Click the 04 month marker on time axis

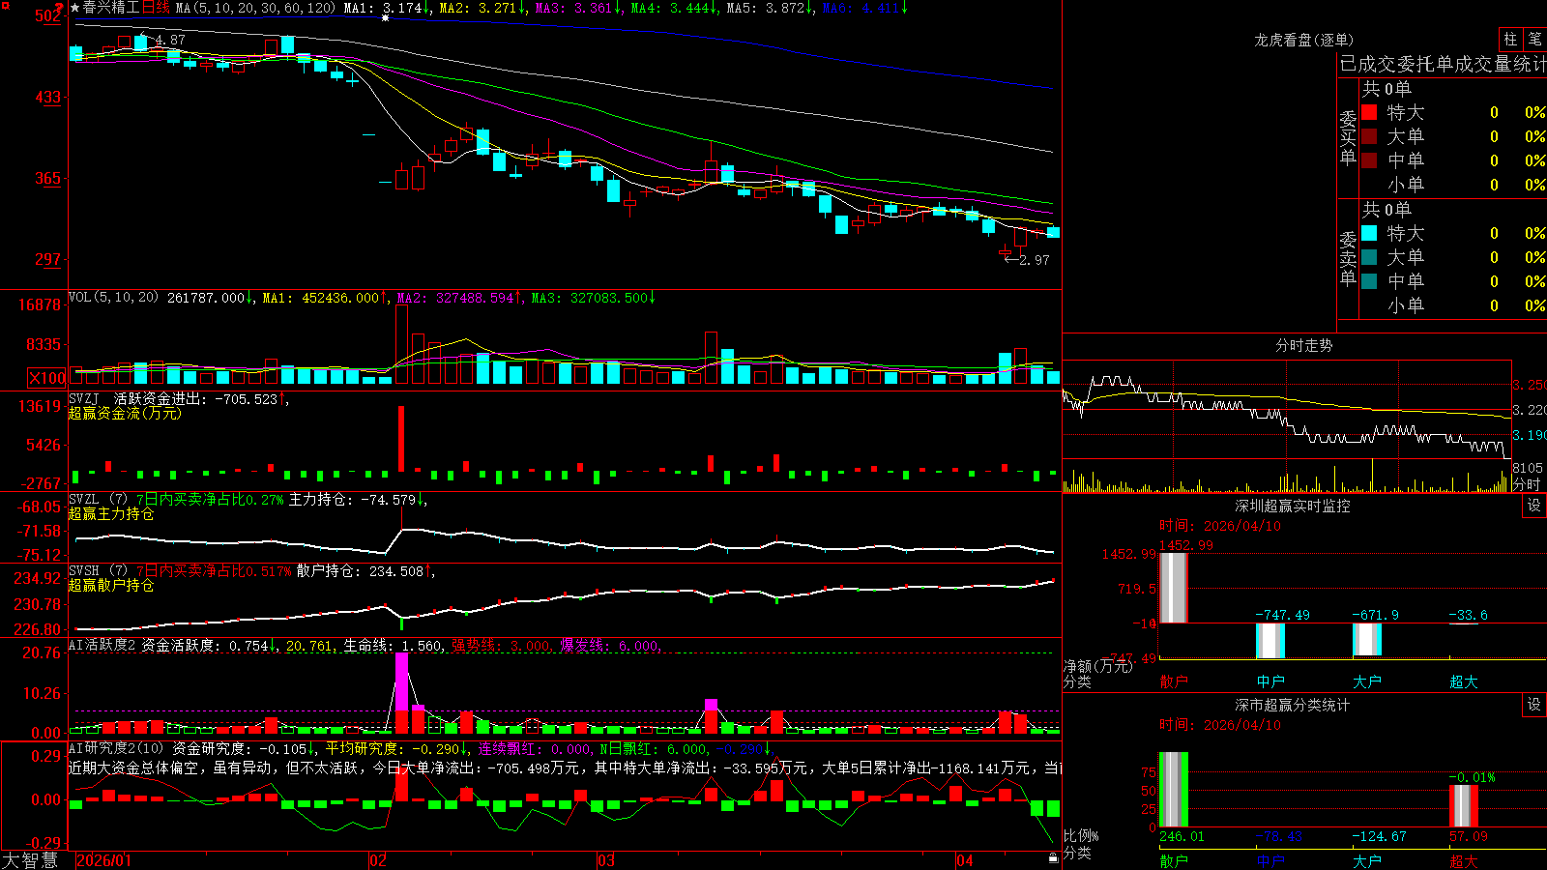(x=965, y=860)
